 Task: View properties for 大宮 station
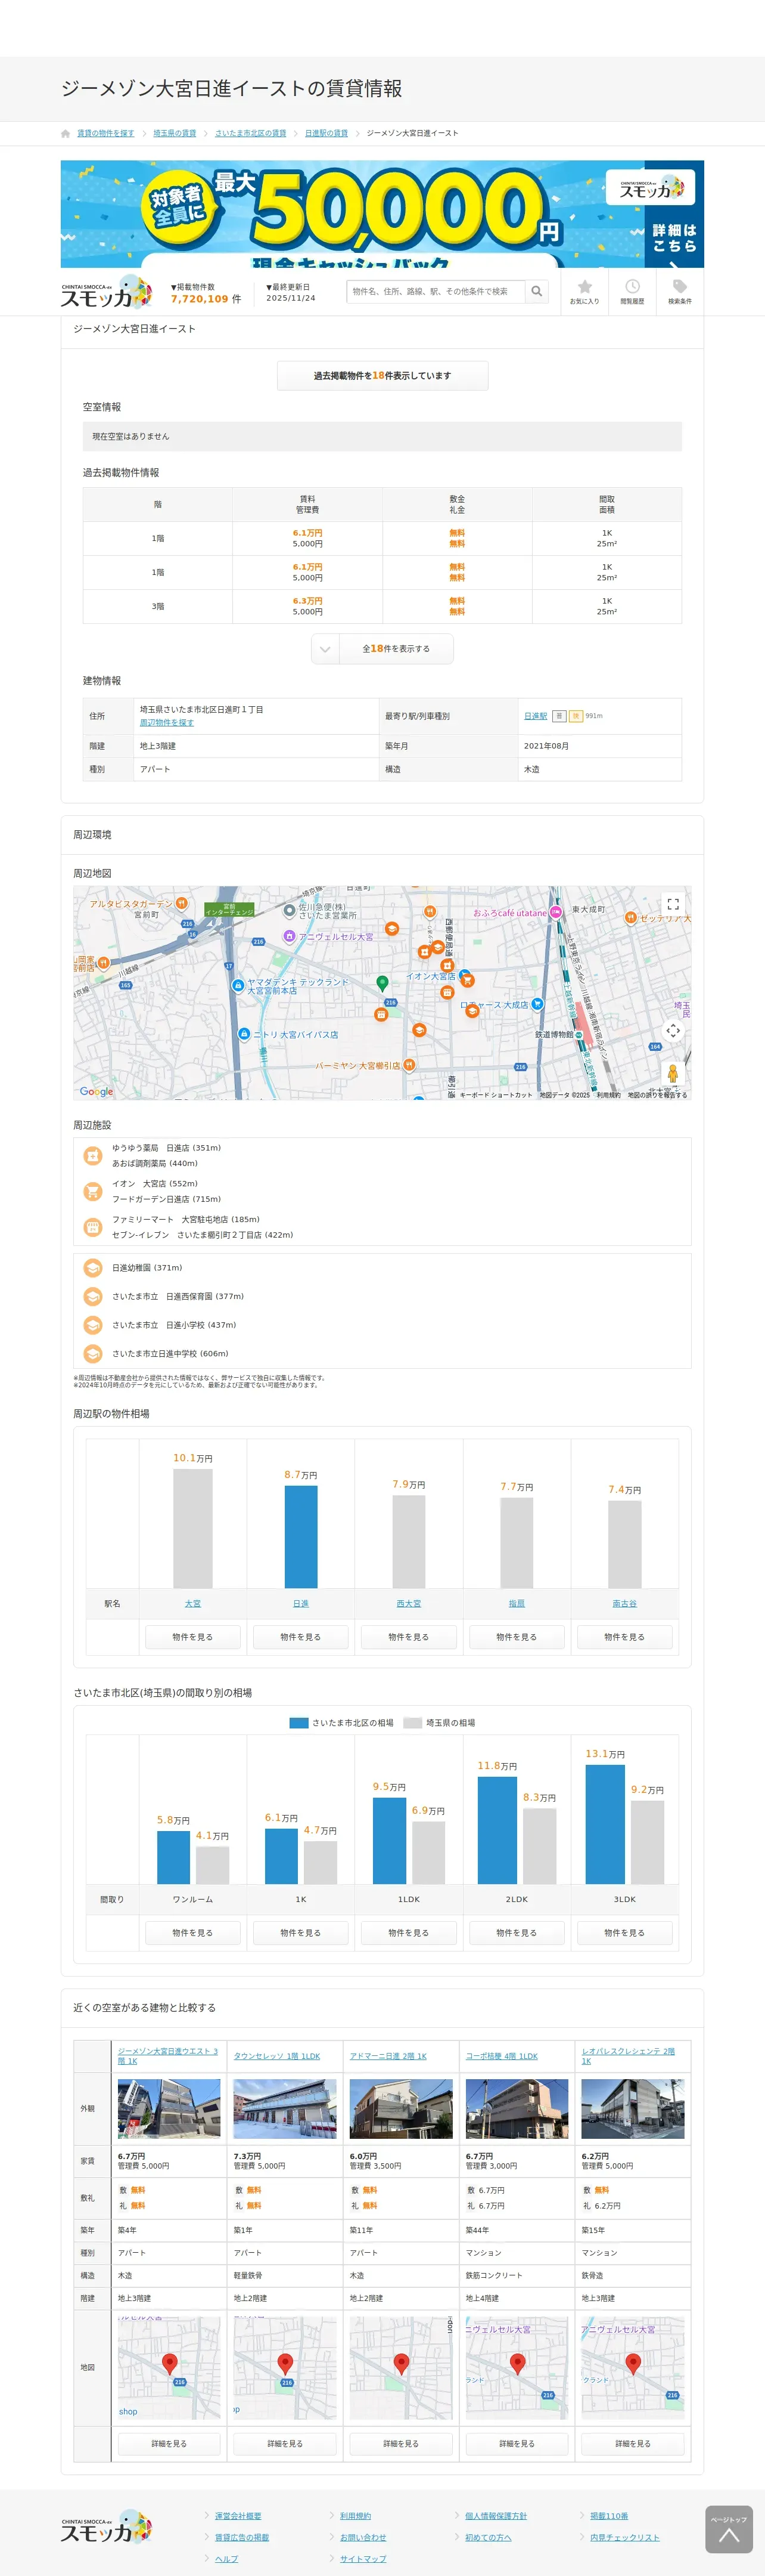coord(193,1637)
